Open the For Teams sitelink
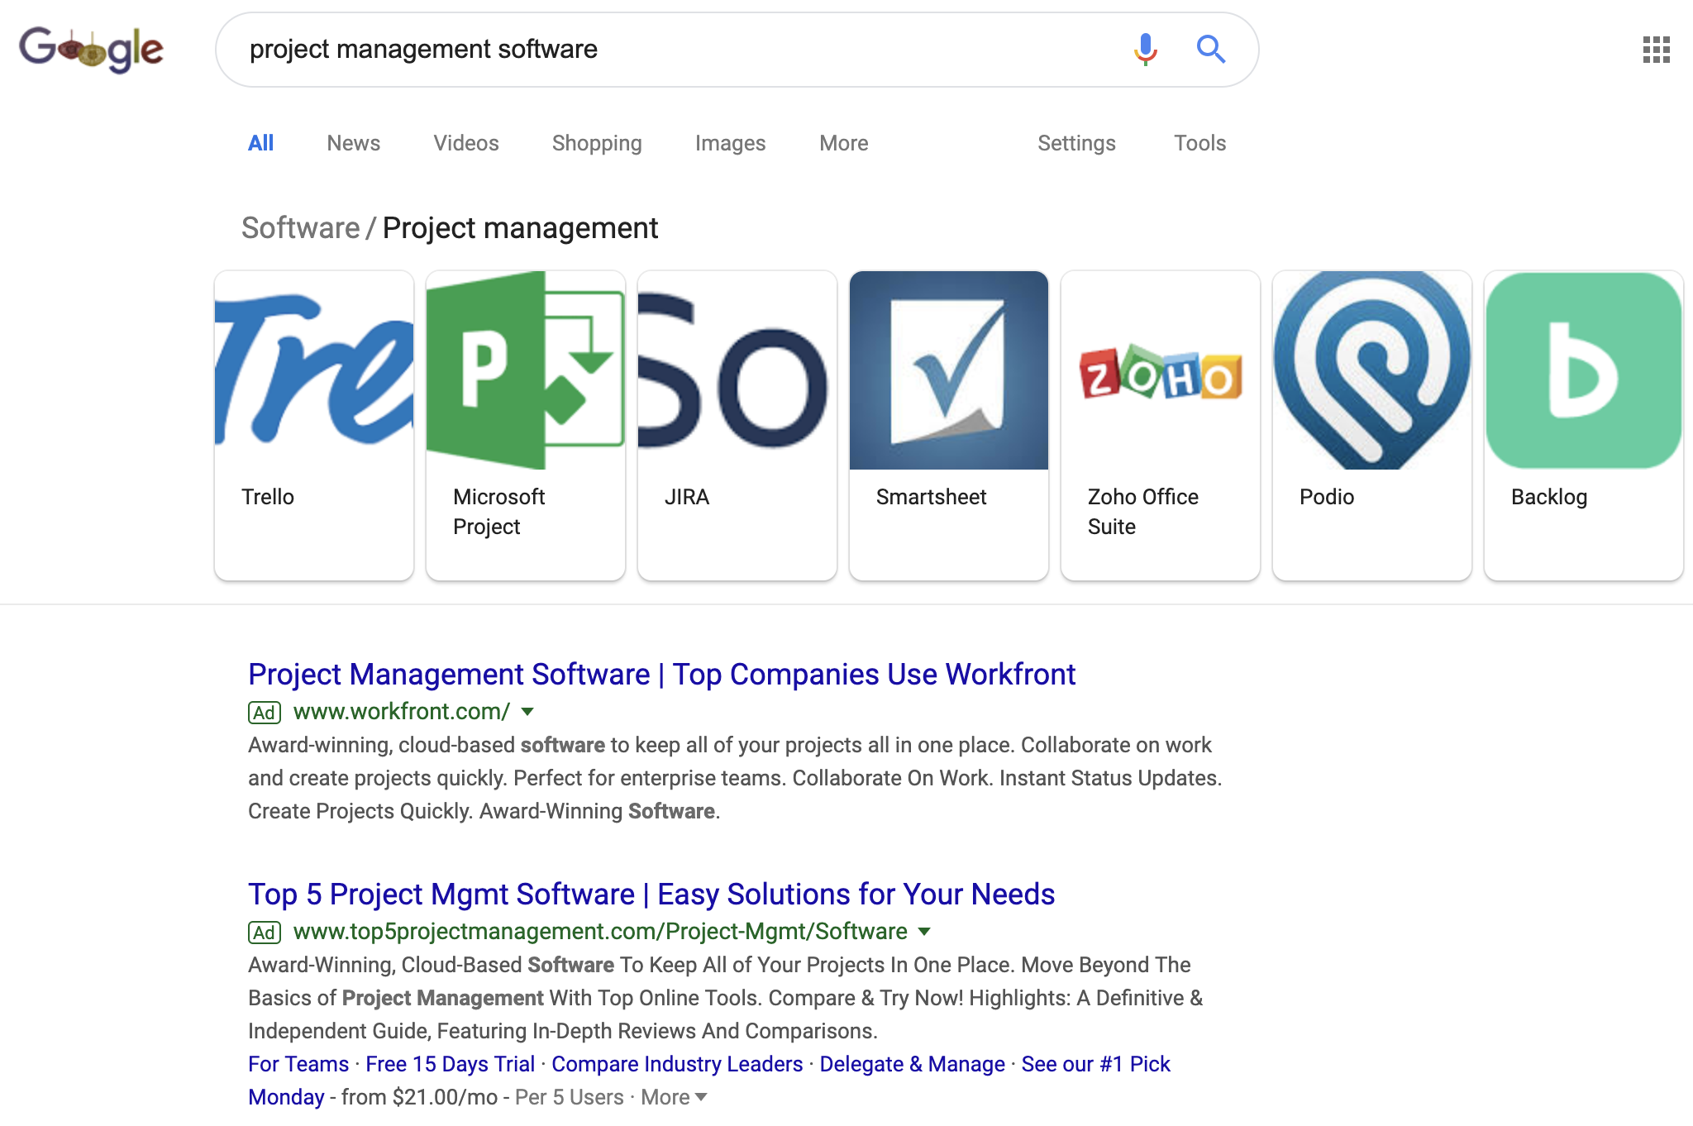The width and height of the screenshot is (1693, 1126). [x=298, y=1064]
